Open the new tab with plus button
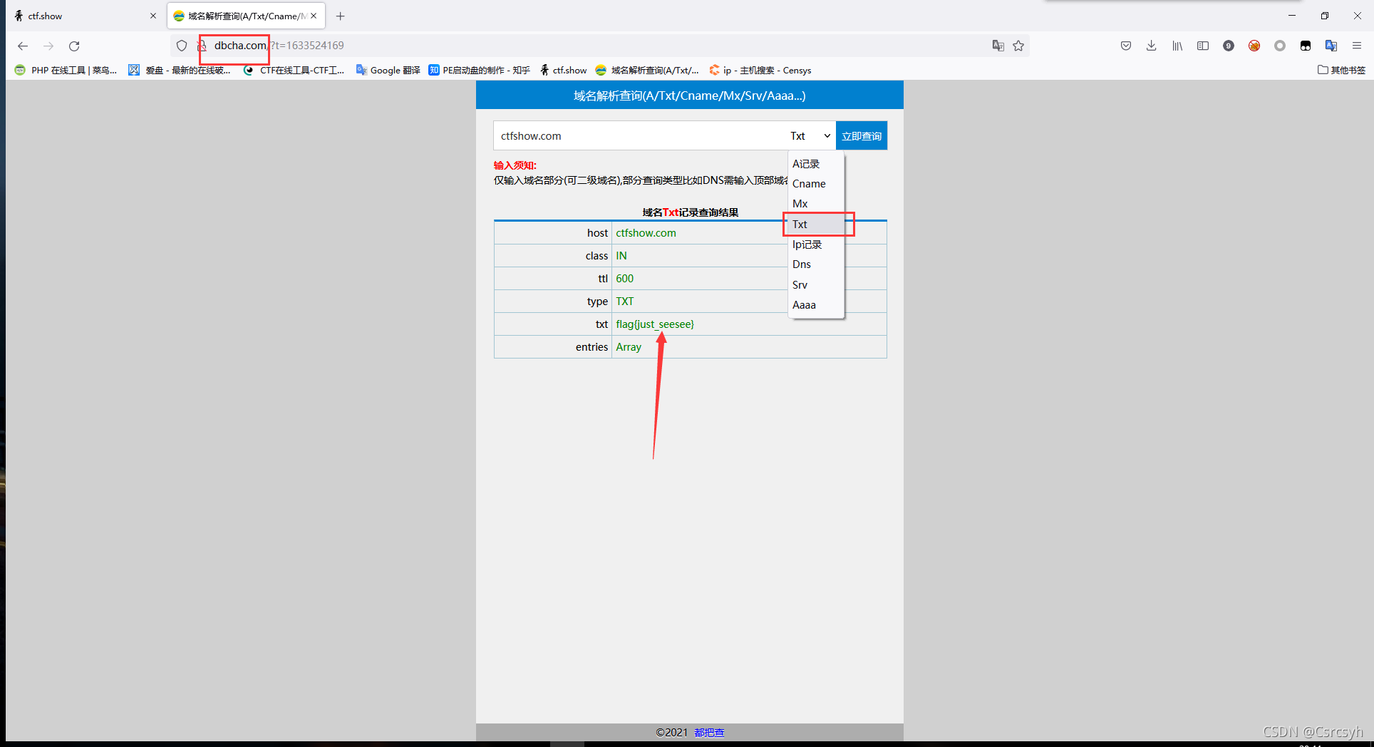This screenshot has width=1374, height=747. click(341, 16)
